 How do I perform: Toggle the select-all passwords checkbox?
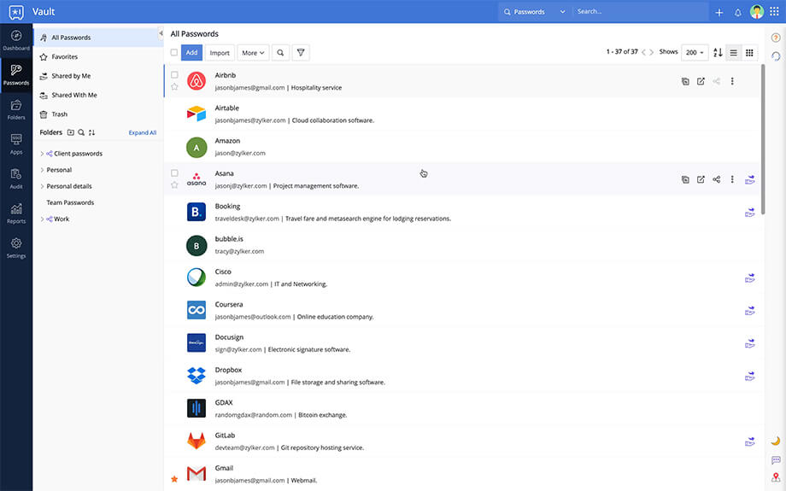click(x=174, y=53)
